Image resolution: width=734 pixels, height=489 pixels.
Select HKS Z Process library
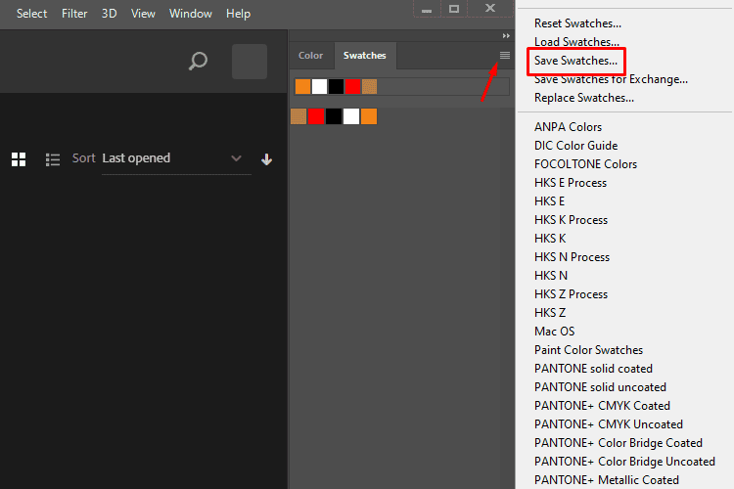point(571,294)
